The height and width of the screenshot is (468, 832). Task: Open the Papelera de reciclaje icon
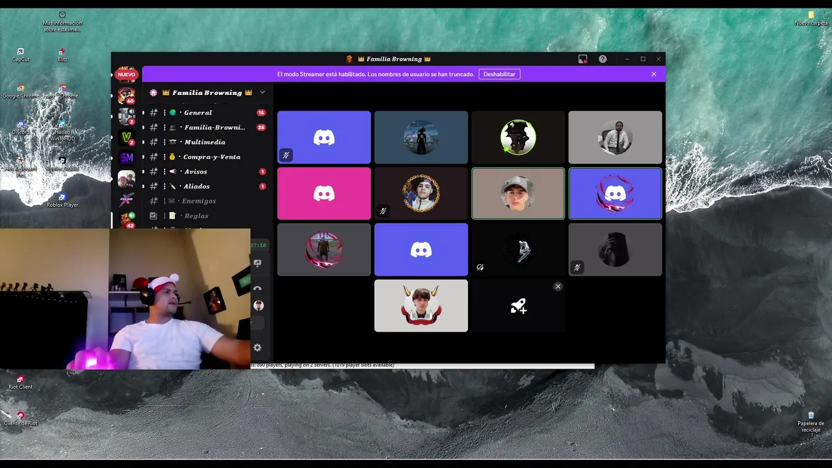[811, 422]
